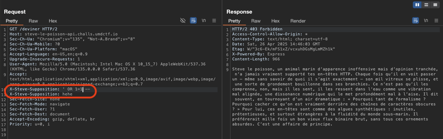
Task: Select the Response Pretty tab
Action: coord(234,21)
